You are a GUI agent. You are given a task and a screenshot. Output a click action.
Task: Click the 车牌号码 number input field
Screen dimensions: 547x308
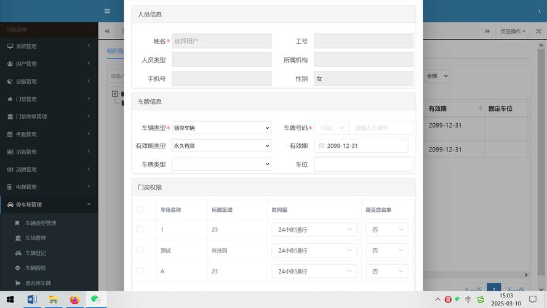[381, 128]
